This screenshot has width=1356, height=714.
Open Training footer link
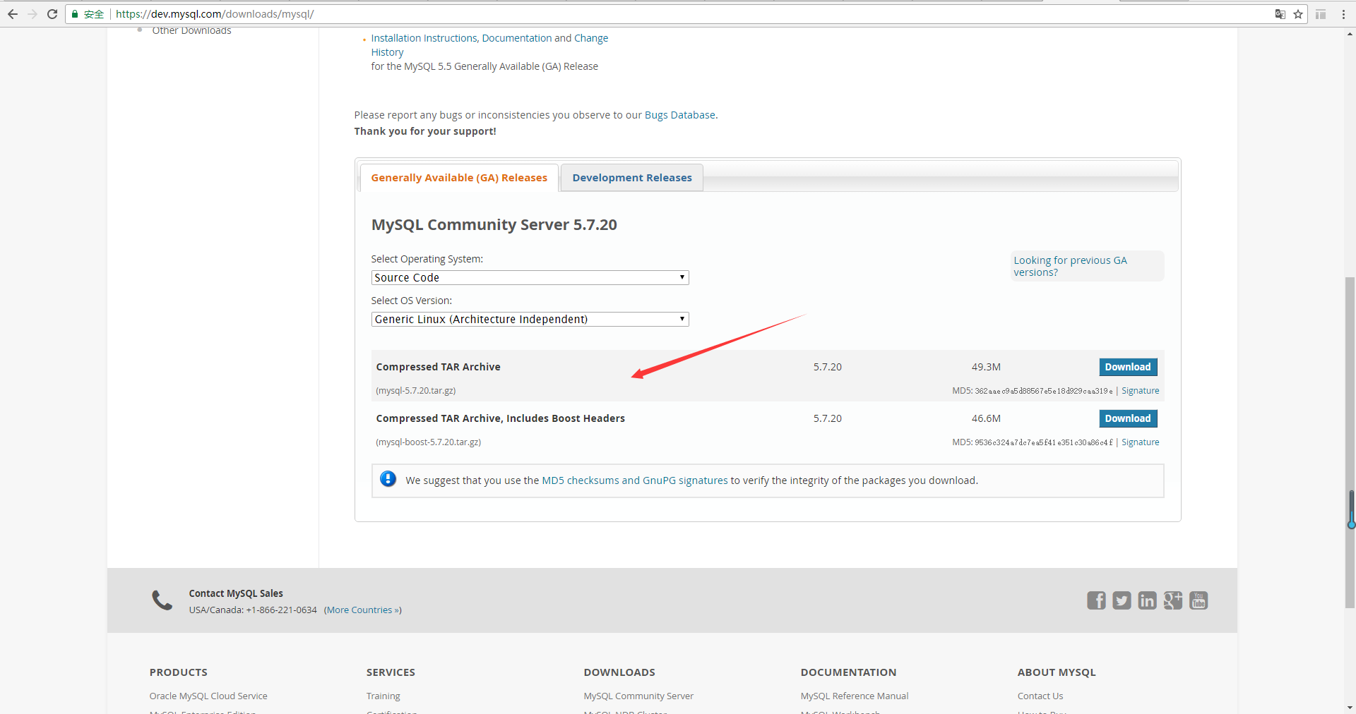pyautogui.click(x=383, y=696)
